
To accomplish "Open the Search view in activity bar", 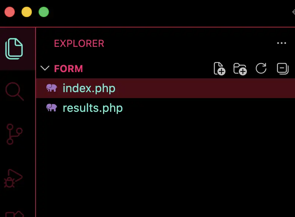I will pyautogui.click(x=14, y=91).
